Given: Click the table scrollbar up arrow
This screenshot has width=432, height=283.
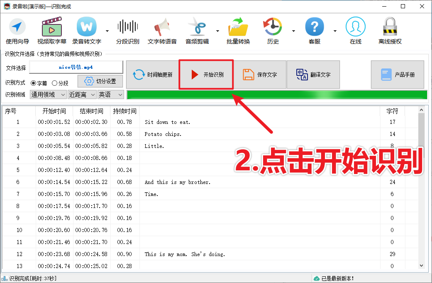Looking at the screenshot, I should 421,110.
